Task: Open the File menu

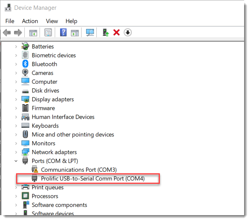Action: click(x=10, y=21)
